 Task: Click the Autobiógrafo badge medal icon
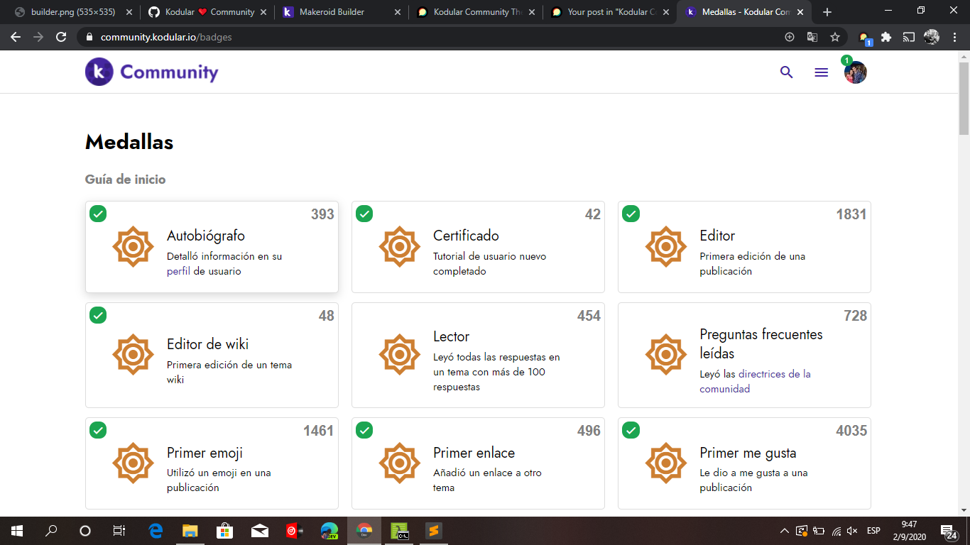[133, 247]
